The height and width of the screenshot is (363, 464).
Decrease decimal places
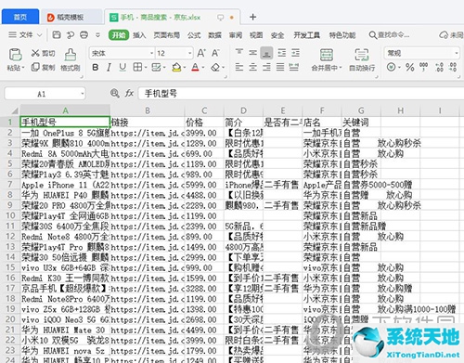pyautogui.click(x=453, y=67)
